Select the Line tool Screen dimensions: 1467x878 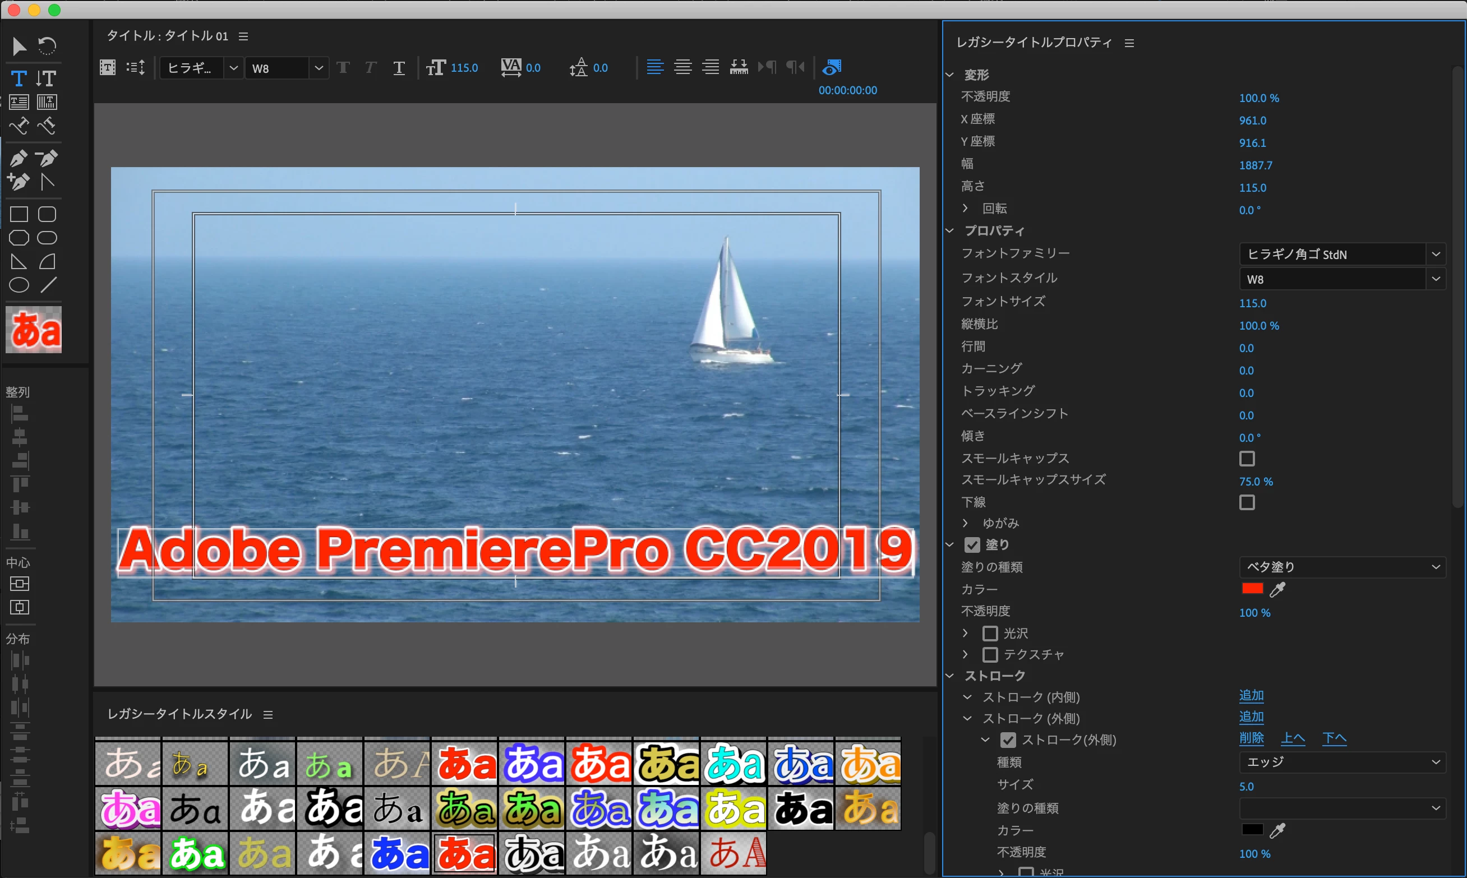coord(48,285)
